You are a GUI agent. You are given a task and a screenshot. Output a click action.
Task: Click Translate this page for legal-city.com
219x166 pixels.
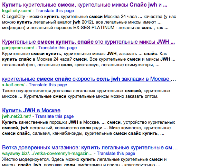pos(55,11)
